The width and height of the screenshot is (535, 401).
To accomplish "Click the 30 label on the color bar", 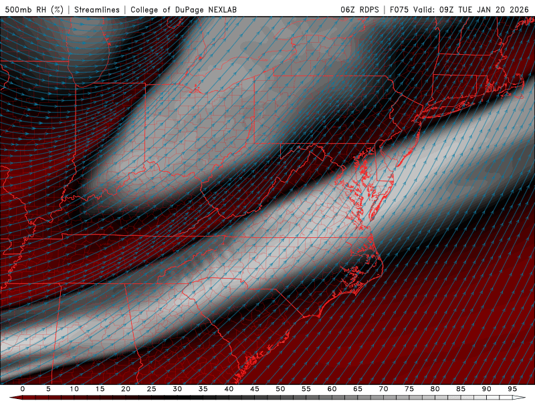I will click(x=177, y=389).
